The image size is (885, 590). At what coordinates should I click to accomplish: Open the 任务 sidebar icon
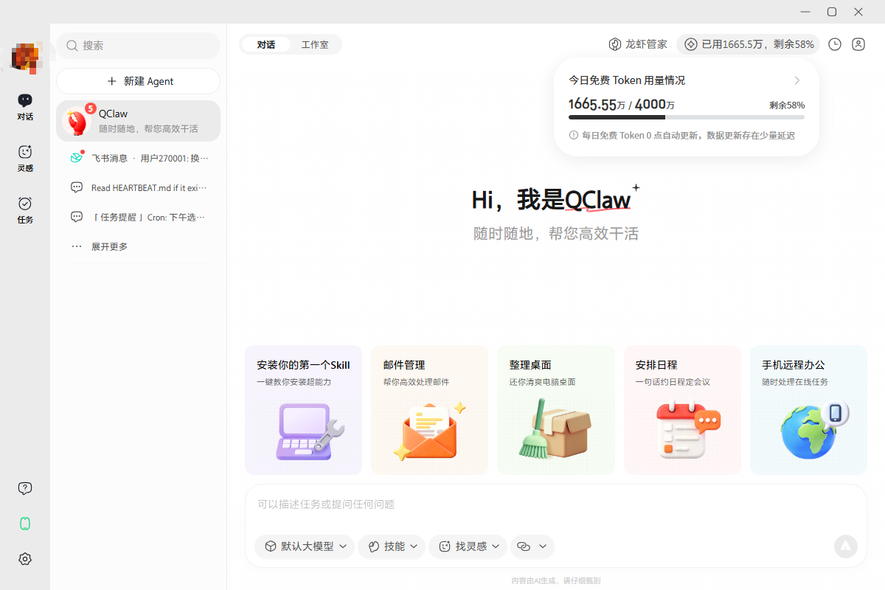click(24, 210)
